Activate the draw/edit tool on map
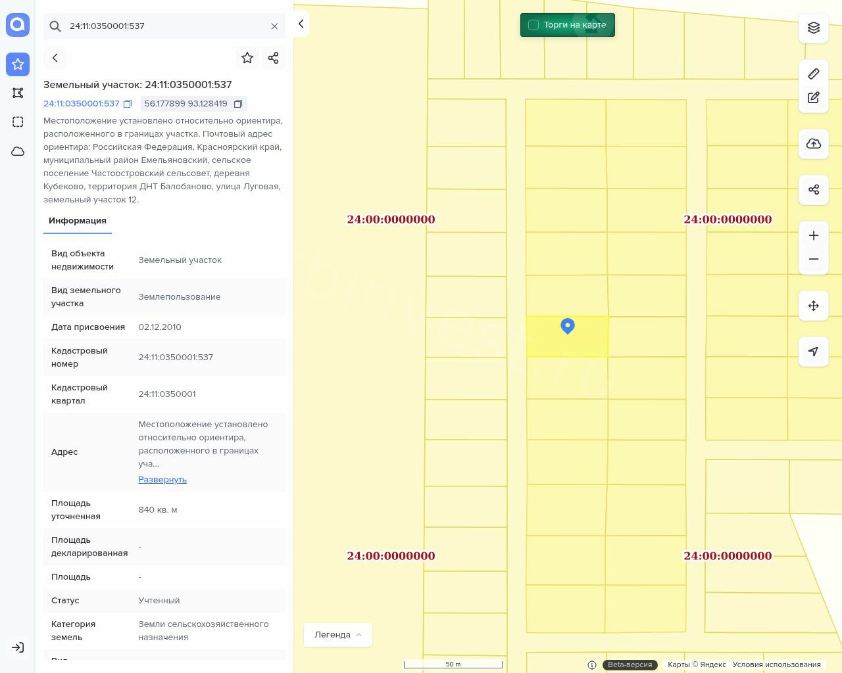 814,97
